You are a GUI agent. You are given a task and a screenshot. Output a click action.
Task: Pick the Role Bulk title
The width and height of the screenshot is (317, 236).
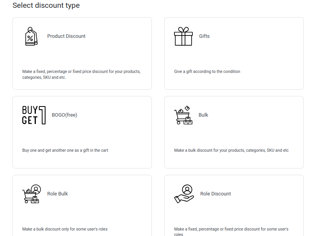tap(58, 194)
